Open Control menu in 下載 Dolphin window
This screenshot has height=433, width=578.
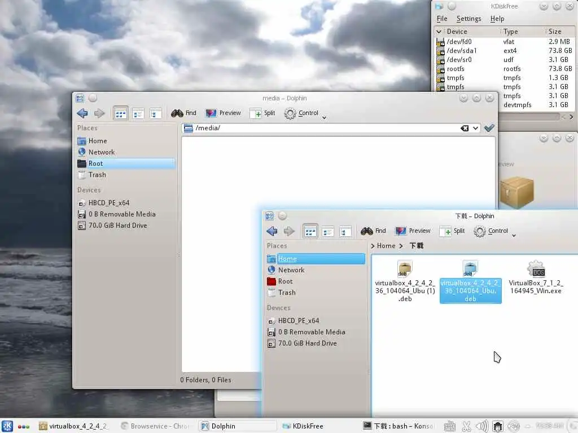[x=494, y=231]
